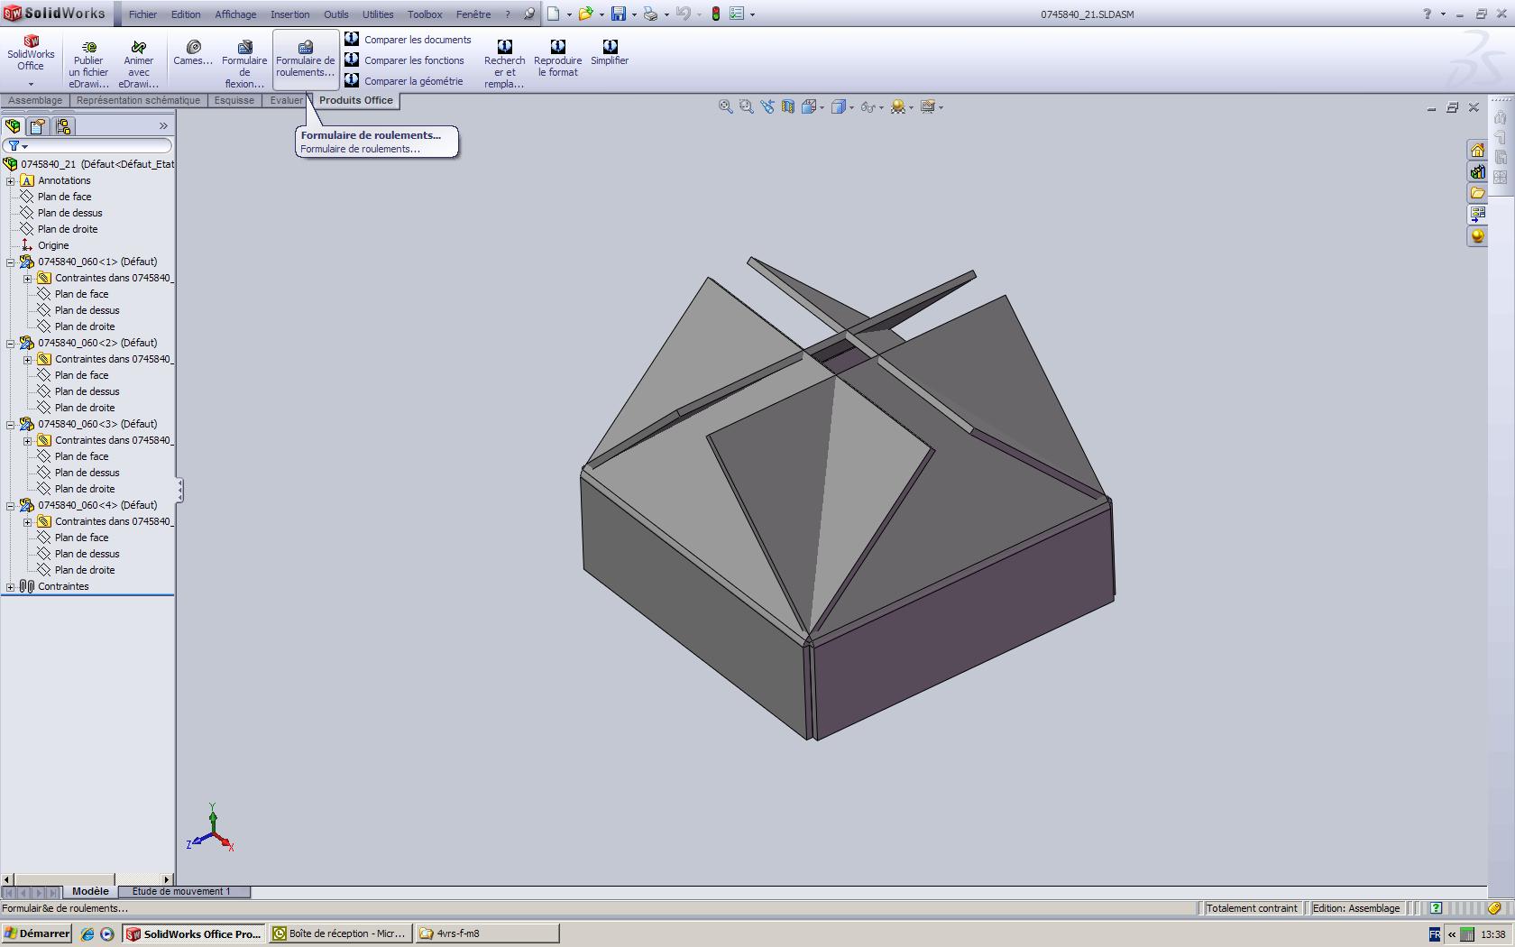Expand the Annotations tree node
The width and height of the screenshot is (1515, 947).
(x=12, y=180)
